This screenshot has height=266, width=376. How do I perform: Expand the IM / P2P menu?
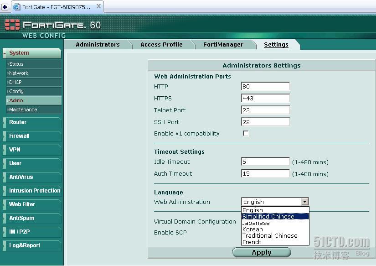click(x=32, y=232)
